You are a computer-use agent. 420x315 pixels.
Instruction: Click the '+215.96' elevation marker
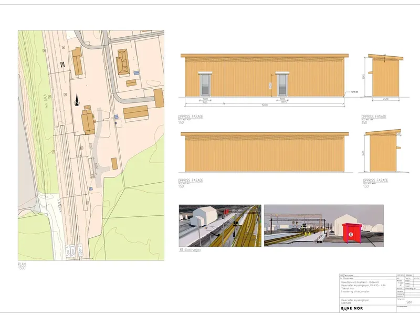coord(354,92)
